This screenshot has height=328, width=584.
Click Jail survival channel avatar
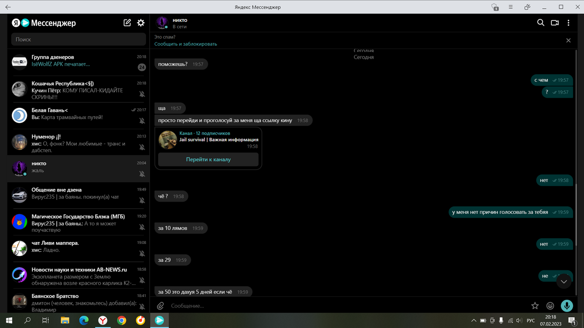click(167, 140)
